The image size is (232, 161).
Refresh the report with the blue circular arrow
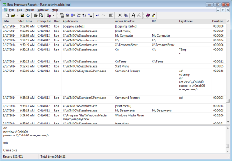[28, 15]
